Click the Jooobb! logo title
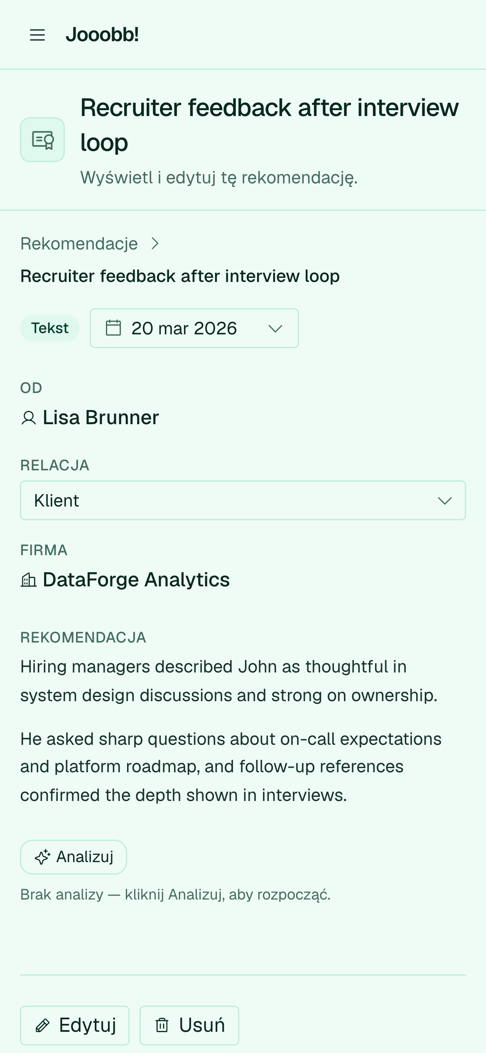The width and height of the screenshot is (486, 1053). [x=102, y=35]
